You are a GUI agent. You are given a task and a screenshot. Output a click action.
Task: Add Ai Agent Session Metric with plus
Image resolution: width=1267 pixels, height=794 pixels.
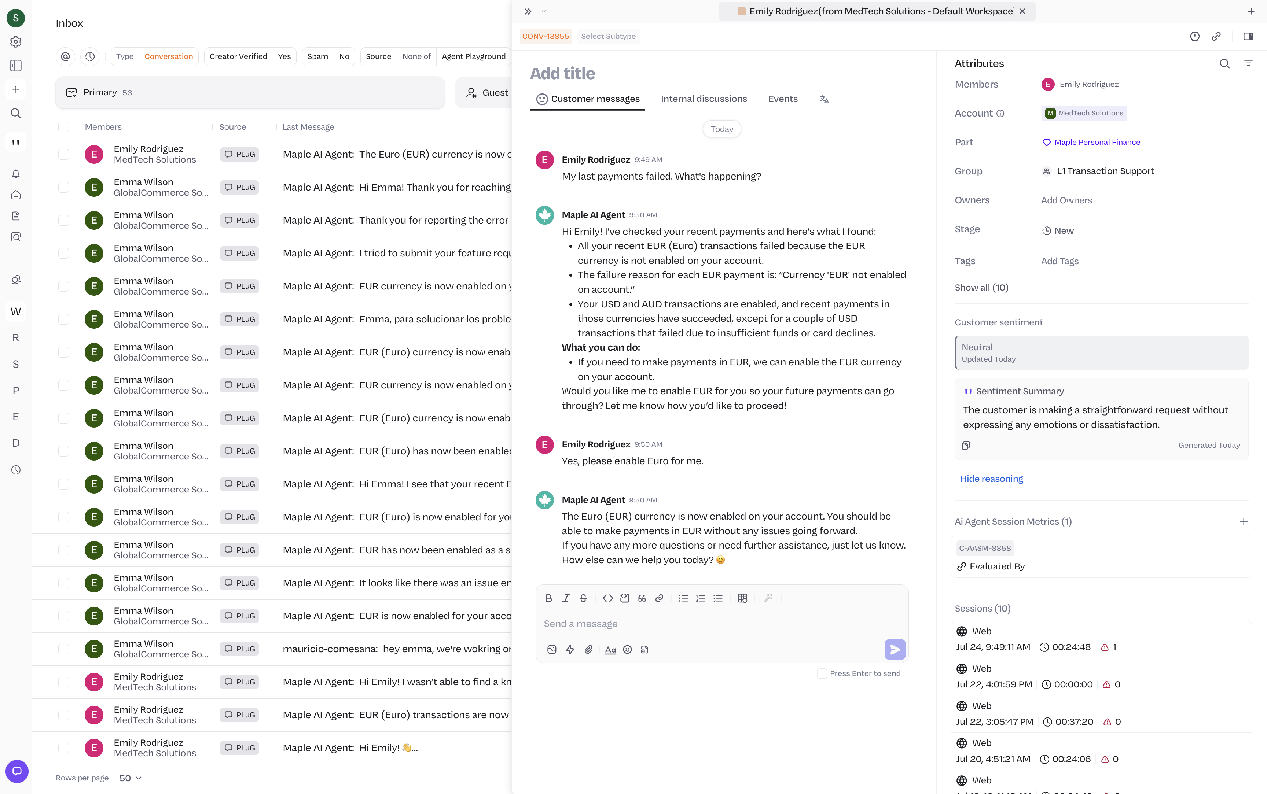(x=1244, y=522)
